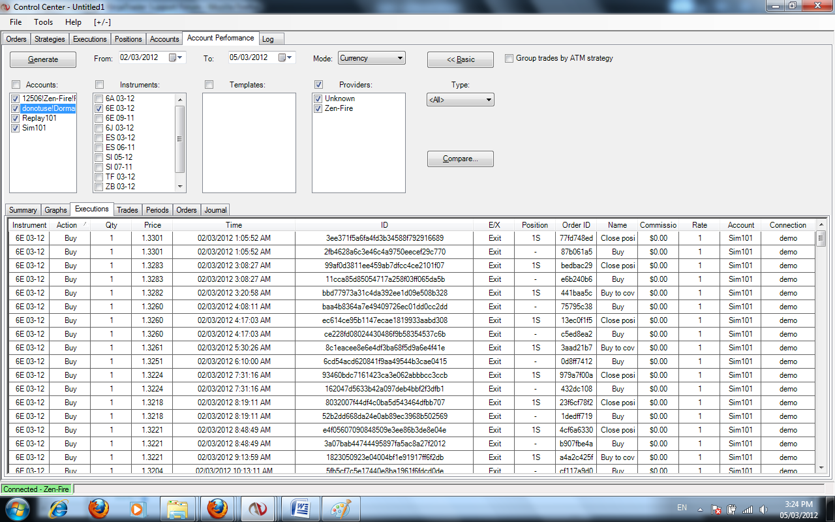Show the Graphs sub-tab

(55, 210)
